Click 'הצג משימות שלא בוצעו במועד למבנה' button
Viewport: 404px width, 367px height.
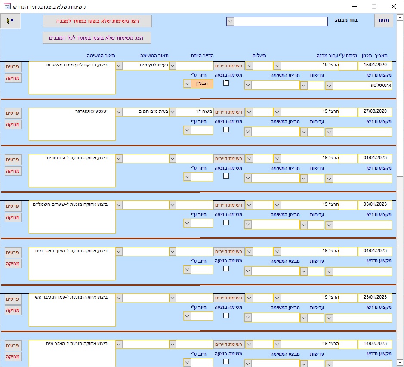click(97, 21)
